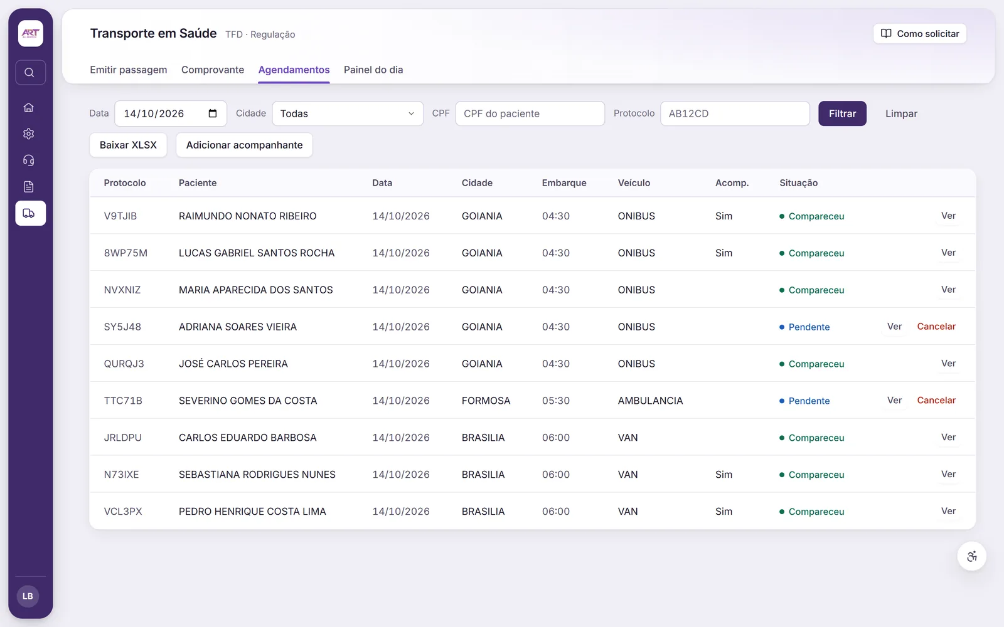Viewport: 1004px width, 627px height.
Task: Open the Painel do dia tab
Action: pyautogui.click(x=373, y=70)
